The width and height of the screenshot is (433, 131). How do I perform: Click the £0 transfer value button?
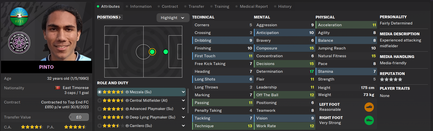[x=79, y=117]
